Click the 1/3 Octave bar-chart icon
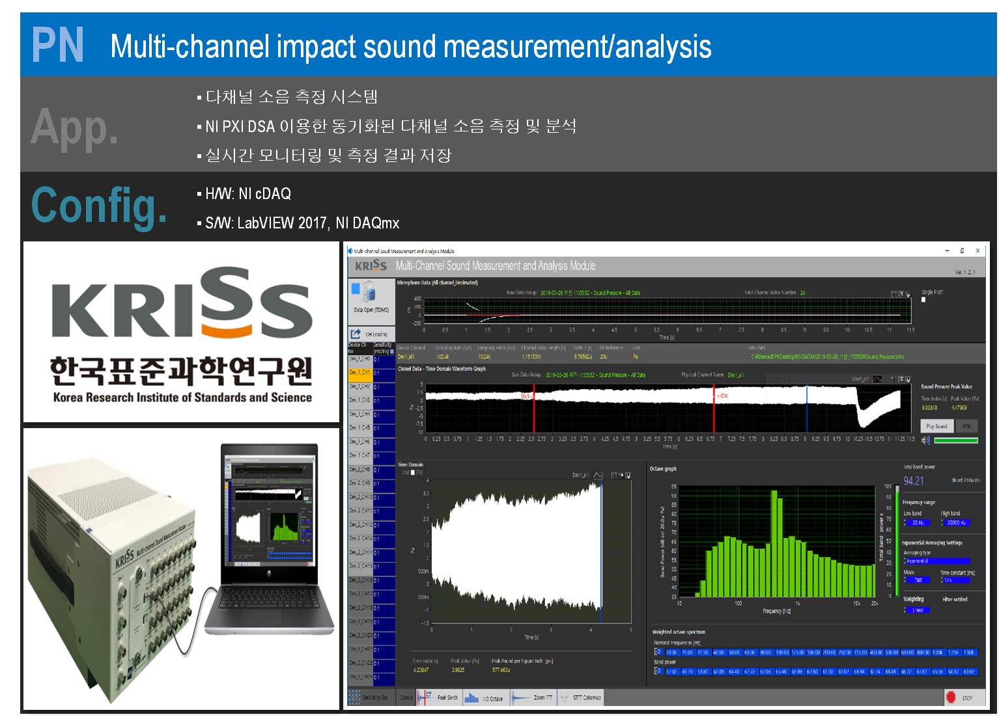 point(471,698)
